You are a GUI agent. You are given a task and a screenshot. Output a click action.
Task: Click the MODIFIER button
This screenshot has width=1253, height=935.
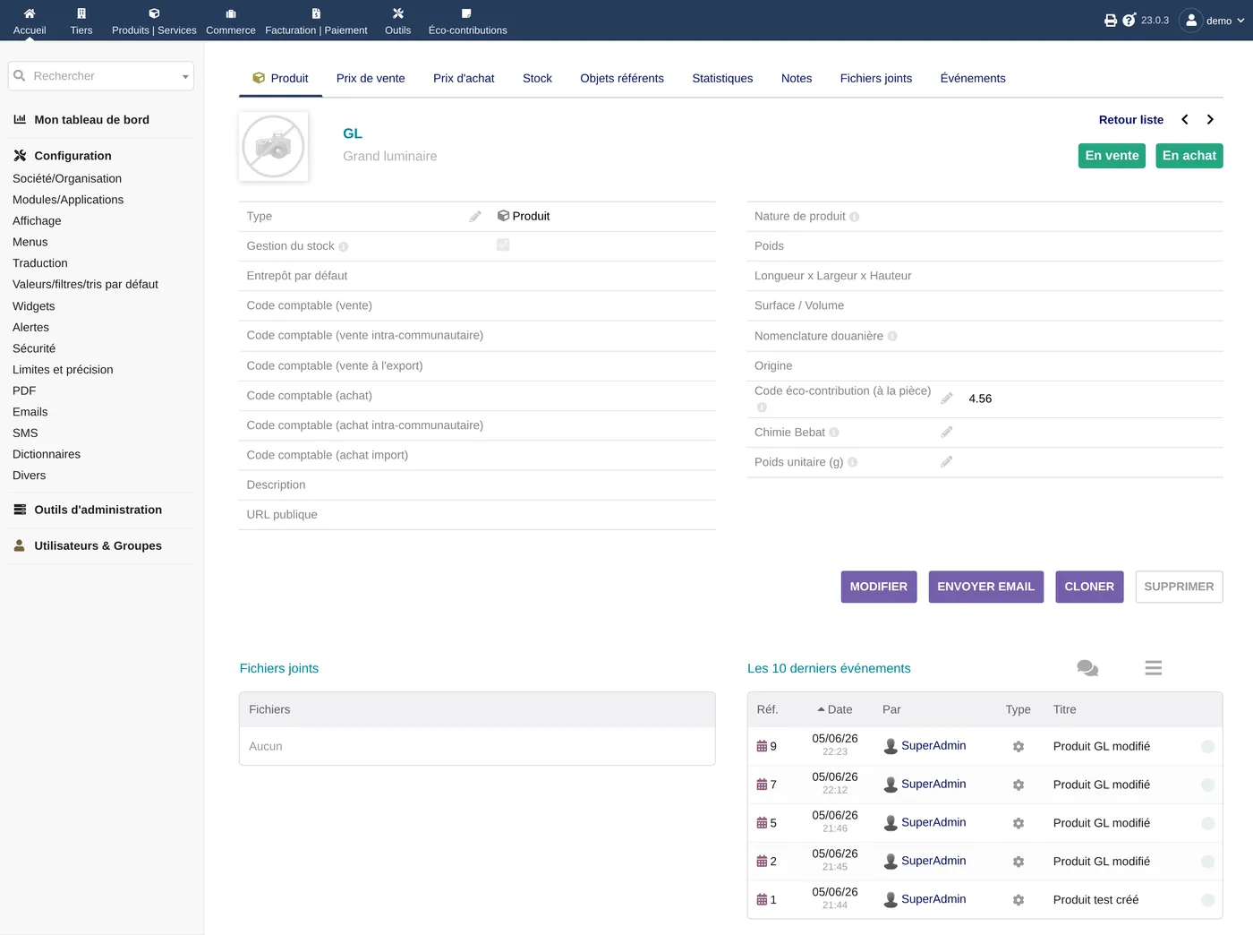coord(879,587)
